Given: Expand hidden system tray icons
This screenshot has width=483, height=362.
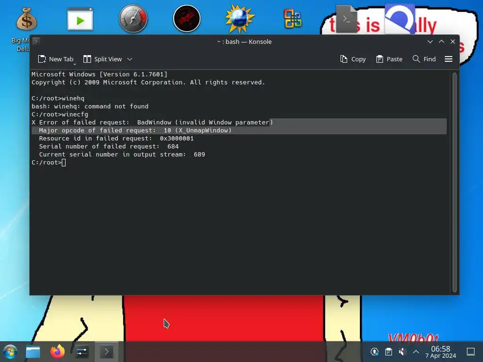Looking at the screenshot, I should pyautogui.click(x=416, y=352).
